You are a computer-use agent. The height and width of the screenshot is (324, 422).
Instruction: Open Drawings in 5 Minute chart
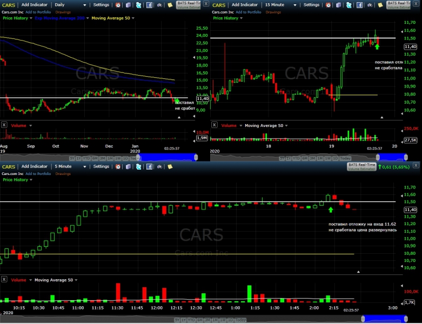click(63, 174)
